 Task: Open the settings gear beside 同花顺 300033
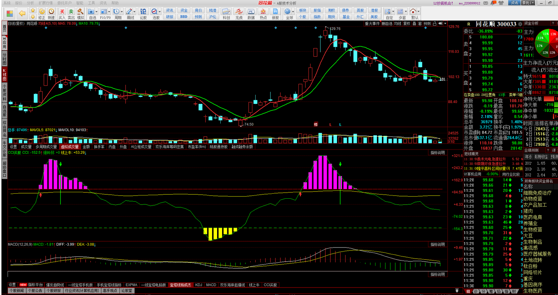click(x=520, y=24)
